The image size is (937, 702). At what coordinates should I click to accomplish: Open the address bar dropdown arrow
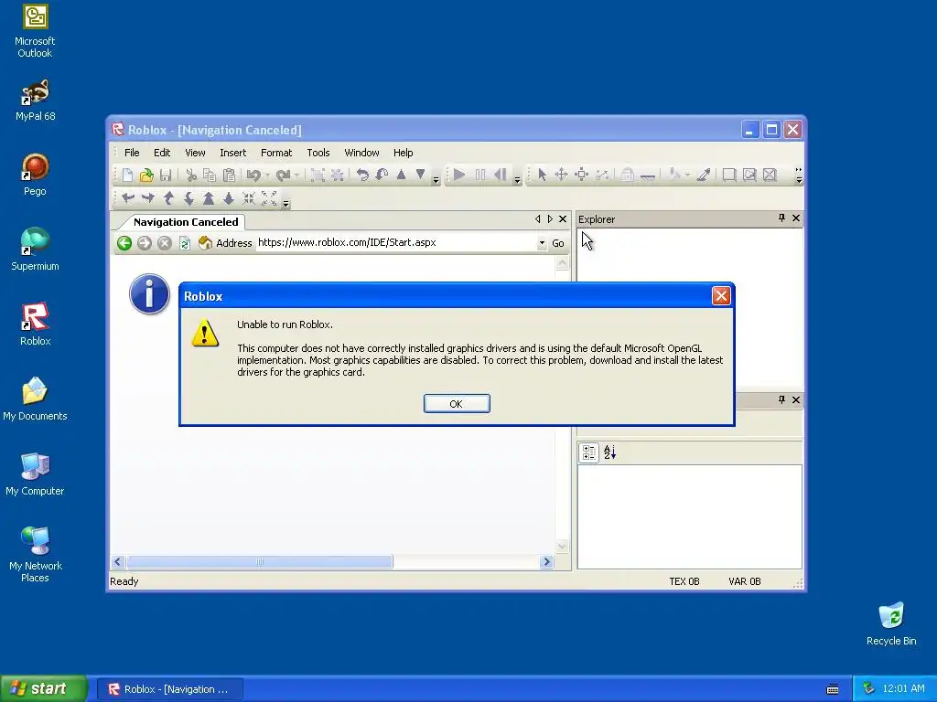(x=542, y=243)
